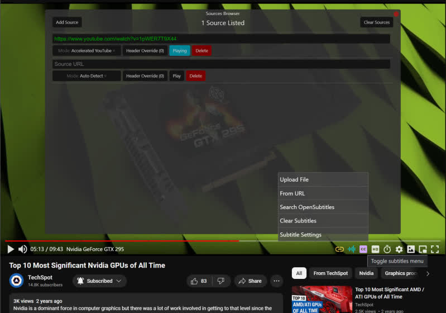Open Header Override for the YouTube source
Viewport: 446px width, 313px height.
point(145,51)
